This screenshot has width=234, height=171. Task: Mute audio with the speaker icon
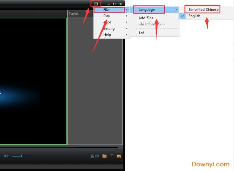coord(6,156)
